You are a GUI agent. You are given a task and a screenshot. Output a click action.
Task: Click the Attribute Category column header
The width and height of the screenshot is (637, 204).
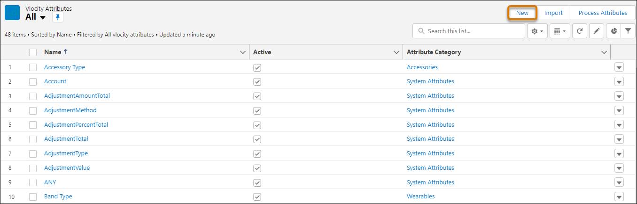pos(434,52)
